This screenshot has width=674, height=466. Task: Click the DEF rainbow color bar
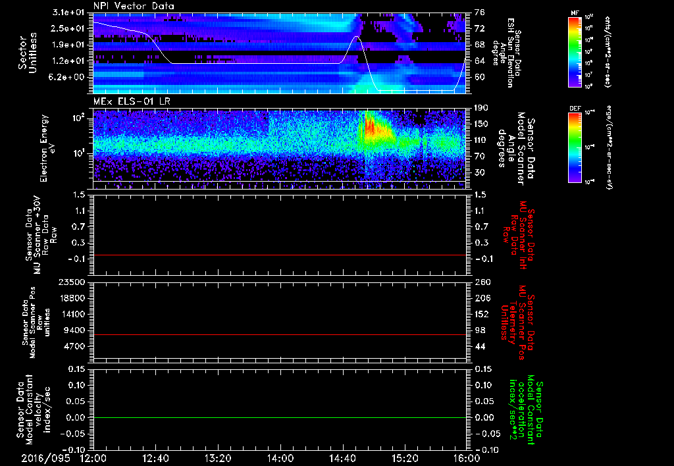click(x=575, y=147)
